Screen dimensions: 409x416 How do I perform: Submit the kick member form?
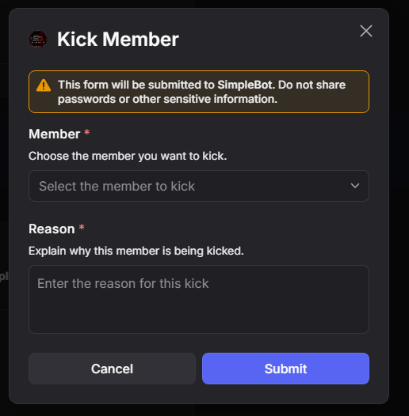285,369
